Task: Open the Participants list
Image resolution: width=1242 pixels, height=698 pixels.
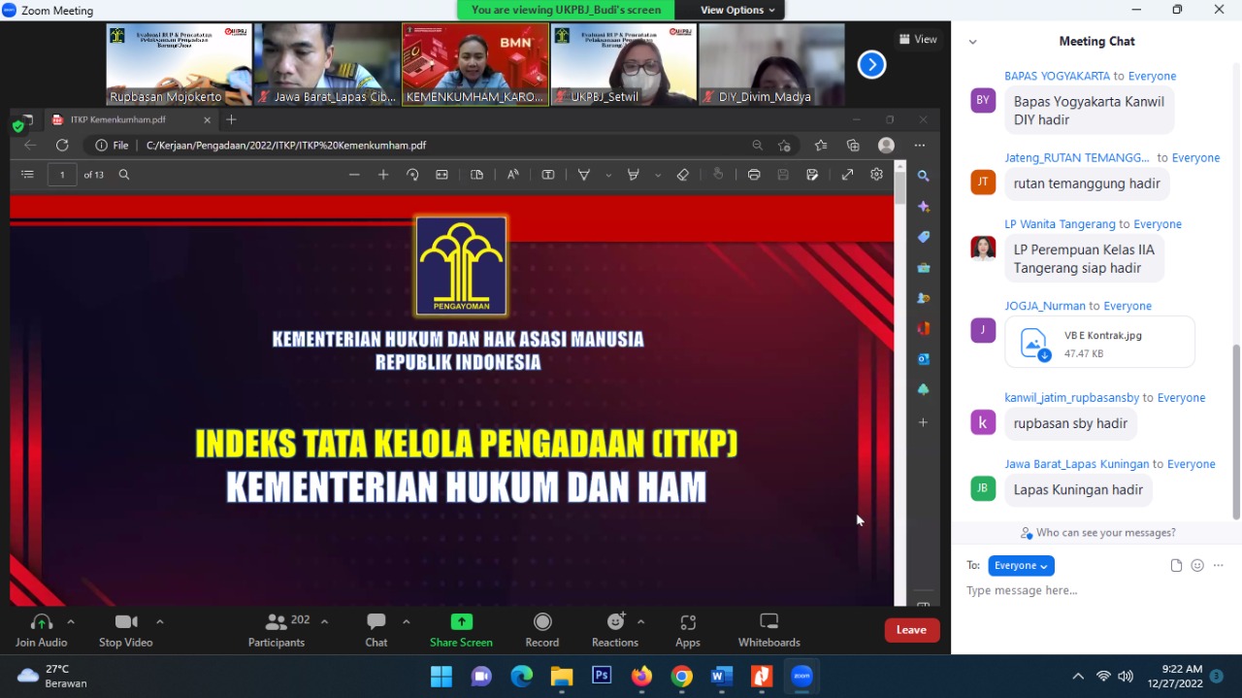Action: [277, 630]
